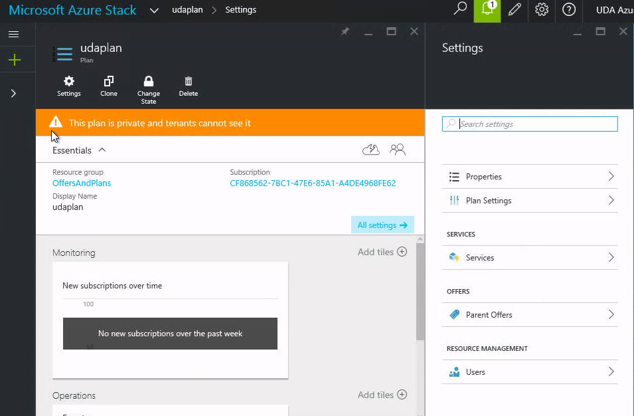Open the Users access icon in Essentials

[x=398, y=150]
